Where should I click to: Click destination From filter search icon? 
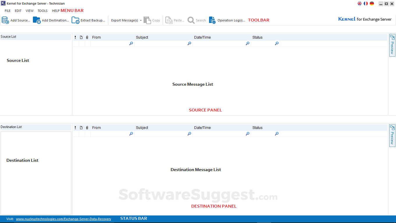[x=131, y=134]
